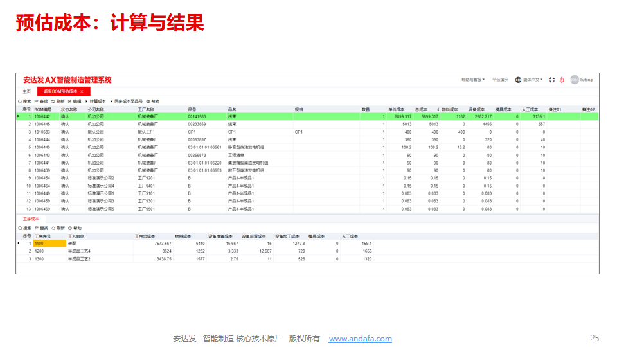Viewport: 617px width, 347px height.
Task: Sort by the 总成本 column header
Action: click(422, 109)
